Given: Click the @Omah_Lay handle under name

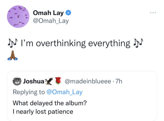Looking at the screenshot, I should (51, 21).
